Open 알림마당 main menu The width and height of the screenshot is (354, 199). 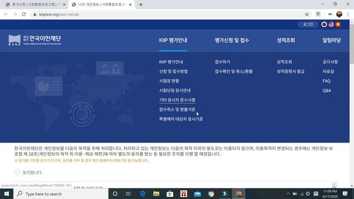(x=331, y=40)
